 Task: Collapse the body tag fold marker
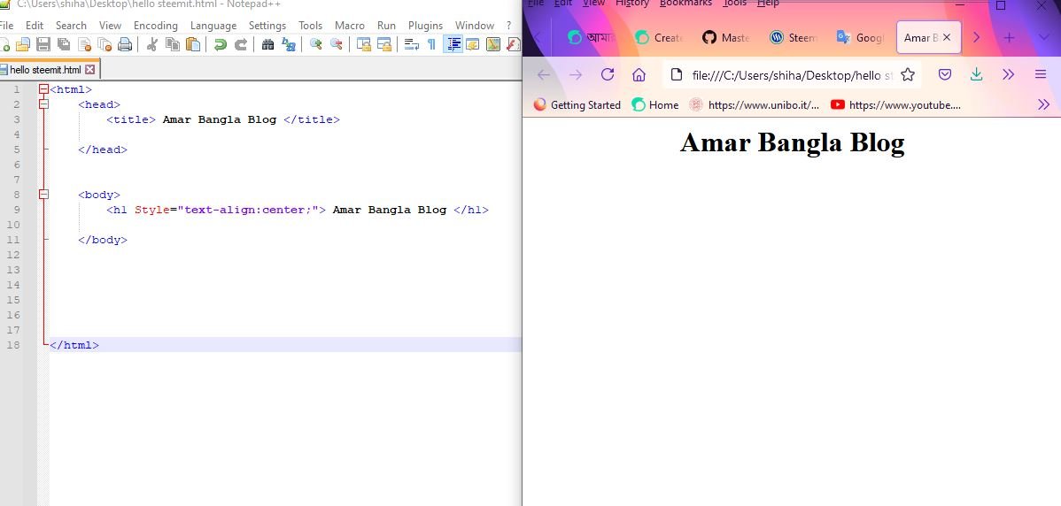pos(44,195)
